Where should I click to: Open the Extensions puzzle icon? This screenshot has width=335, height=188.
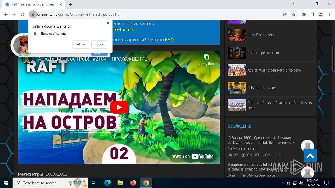(x=304, y=14)
